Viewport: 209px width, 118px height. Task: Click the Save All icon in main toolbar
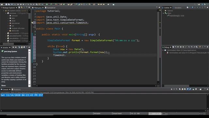pos(9,4)
